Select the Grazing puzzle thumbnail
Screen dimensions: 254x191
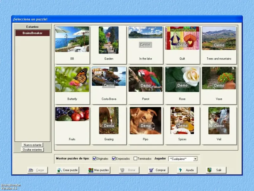[x=109, y=121]
